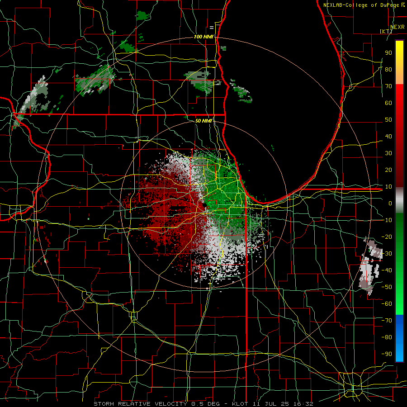This screenshot has width=407, height=407.
Task: Click the 0 value on the velocity scale
Action: coord(390,203)
